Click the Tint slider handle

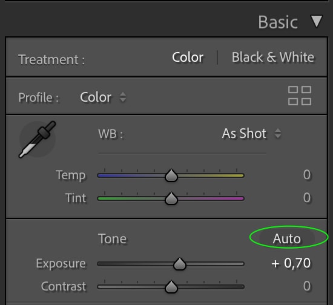(x=171, y=198)
